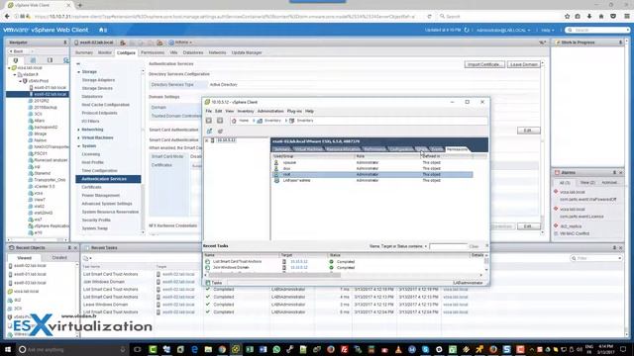634x356 pixels.
Task: Click the Leave Domain button
Action: click(x=524, y=64)
